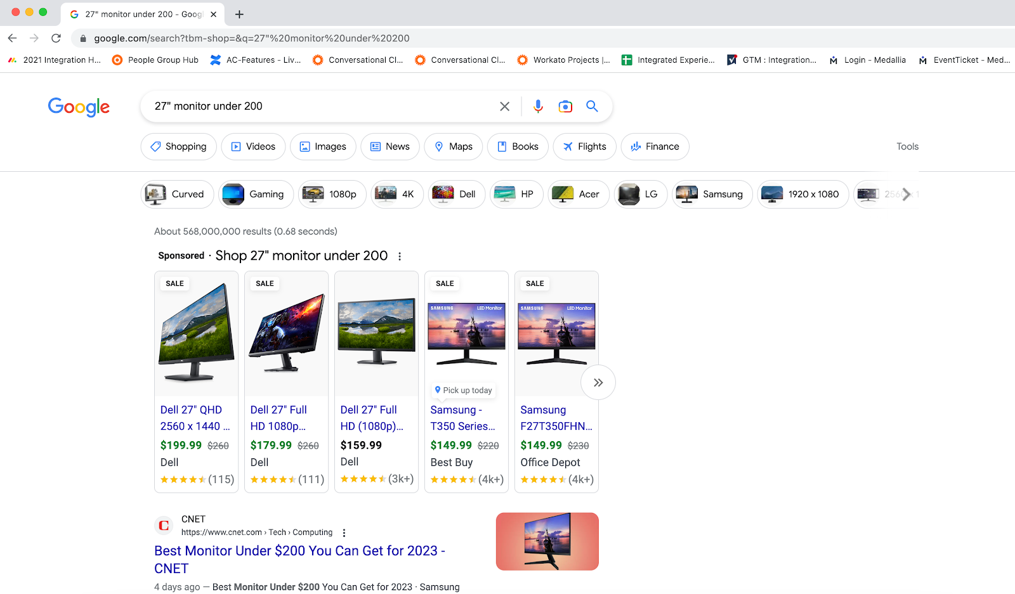Image resolution: width=1015 pixels, height=594 pixels.
Task: Open the Office Depot Samsung monitor image
Action: pyautogui.click(x=557, y=333)
